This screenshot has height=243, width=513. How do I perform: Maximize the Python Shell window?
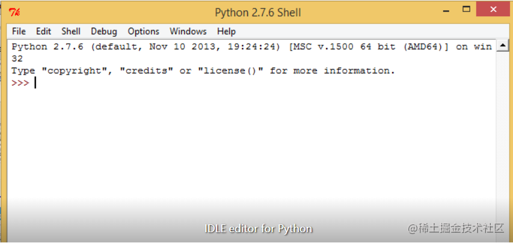pos(466,9)
